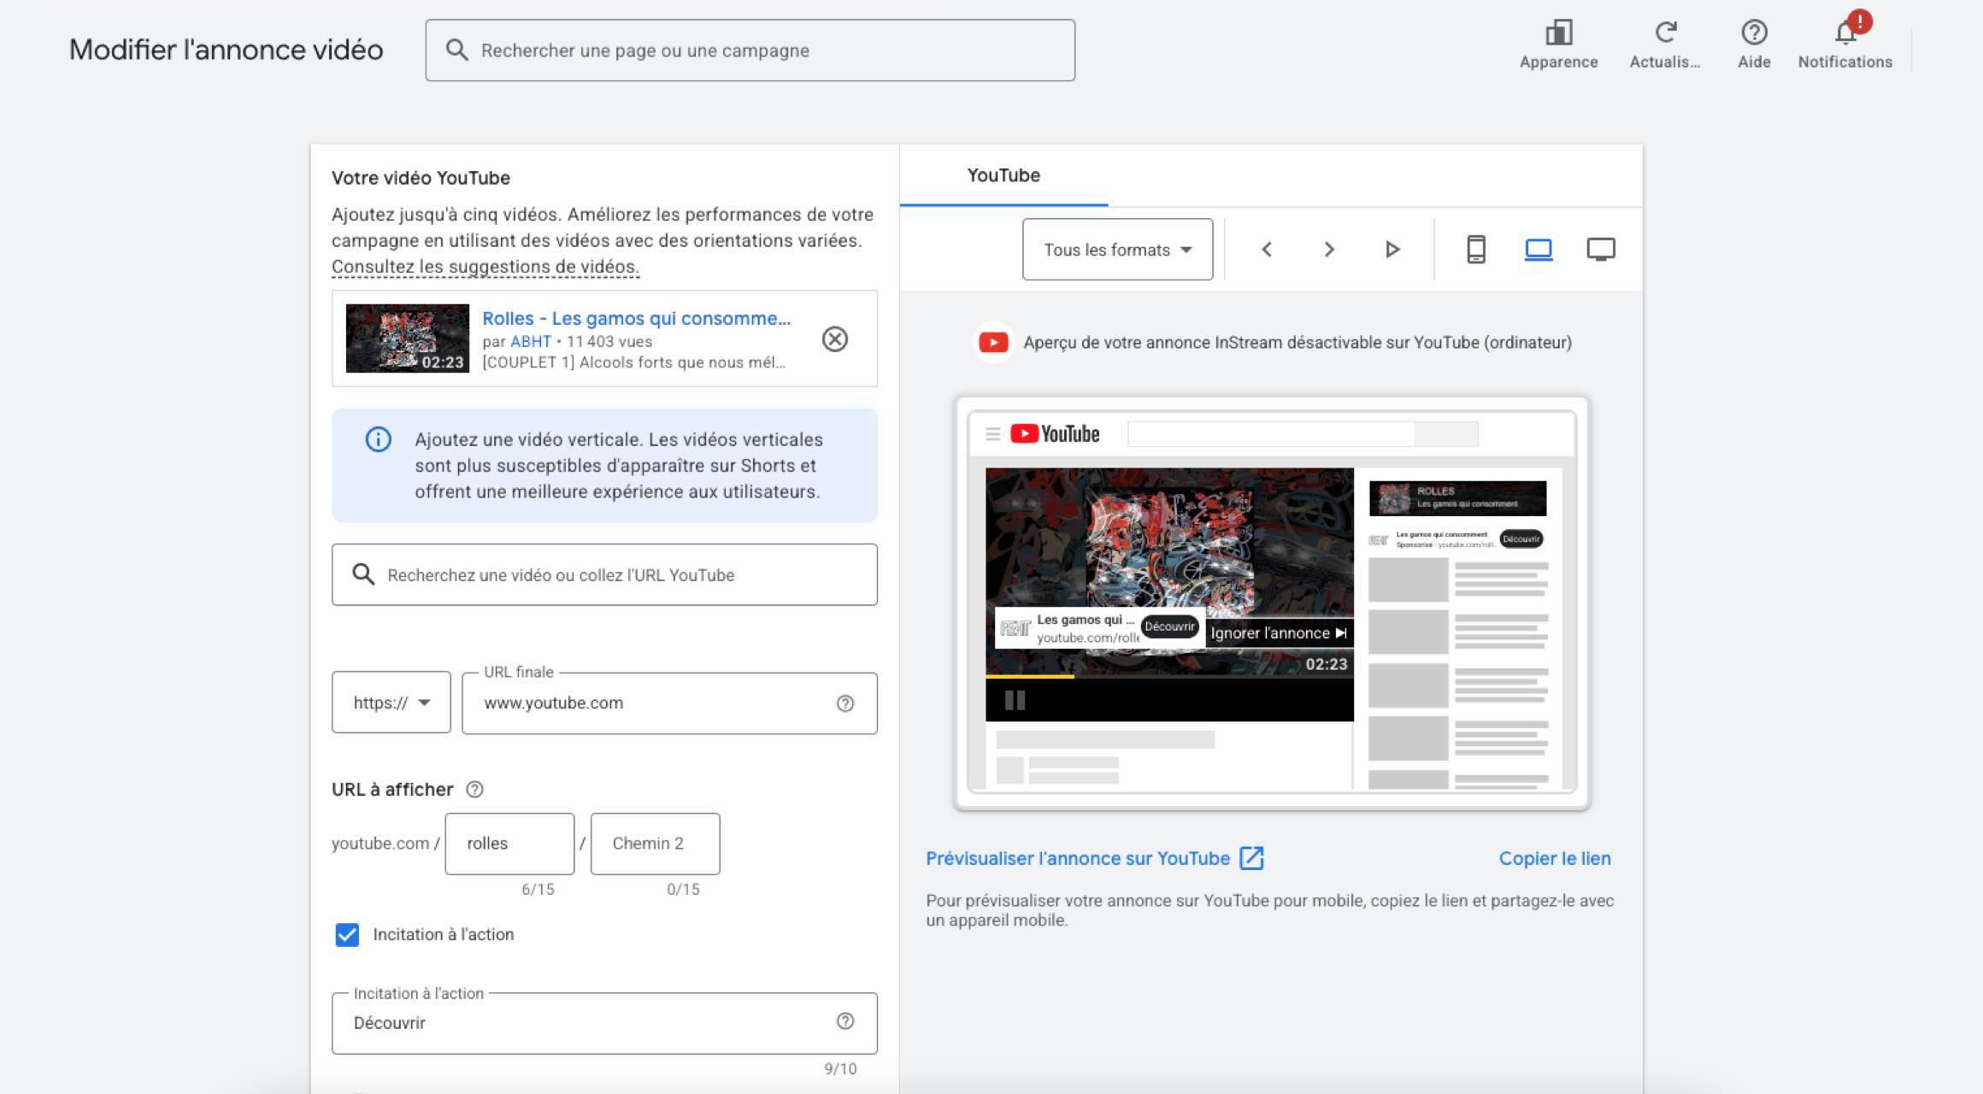Switch preview to mobile device view
Screen dimensions: 1983x1094
point(1474,249)
